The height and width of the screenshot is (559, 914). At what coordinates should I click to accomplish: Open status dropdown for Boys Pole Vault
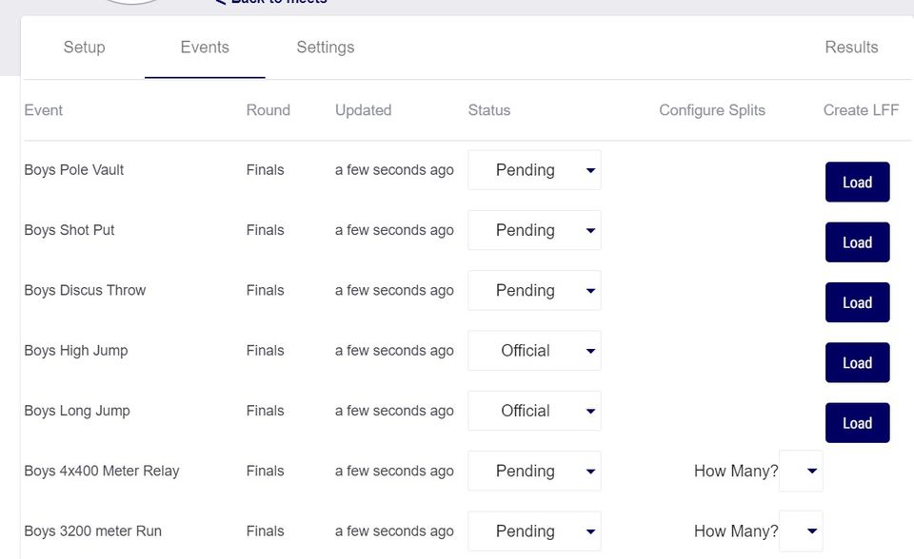click(x=534, y=170)
